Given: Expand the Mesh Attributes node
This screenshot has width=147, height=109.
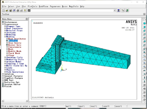Looking at the screenshot, I should (7, 39).
